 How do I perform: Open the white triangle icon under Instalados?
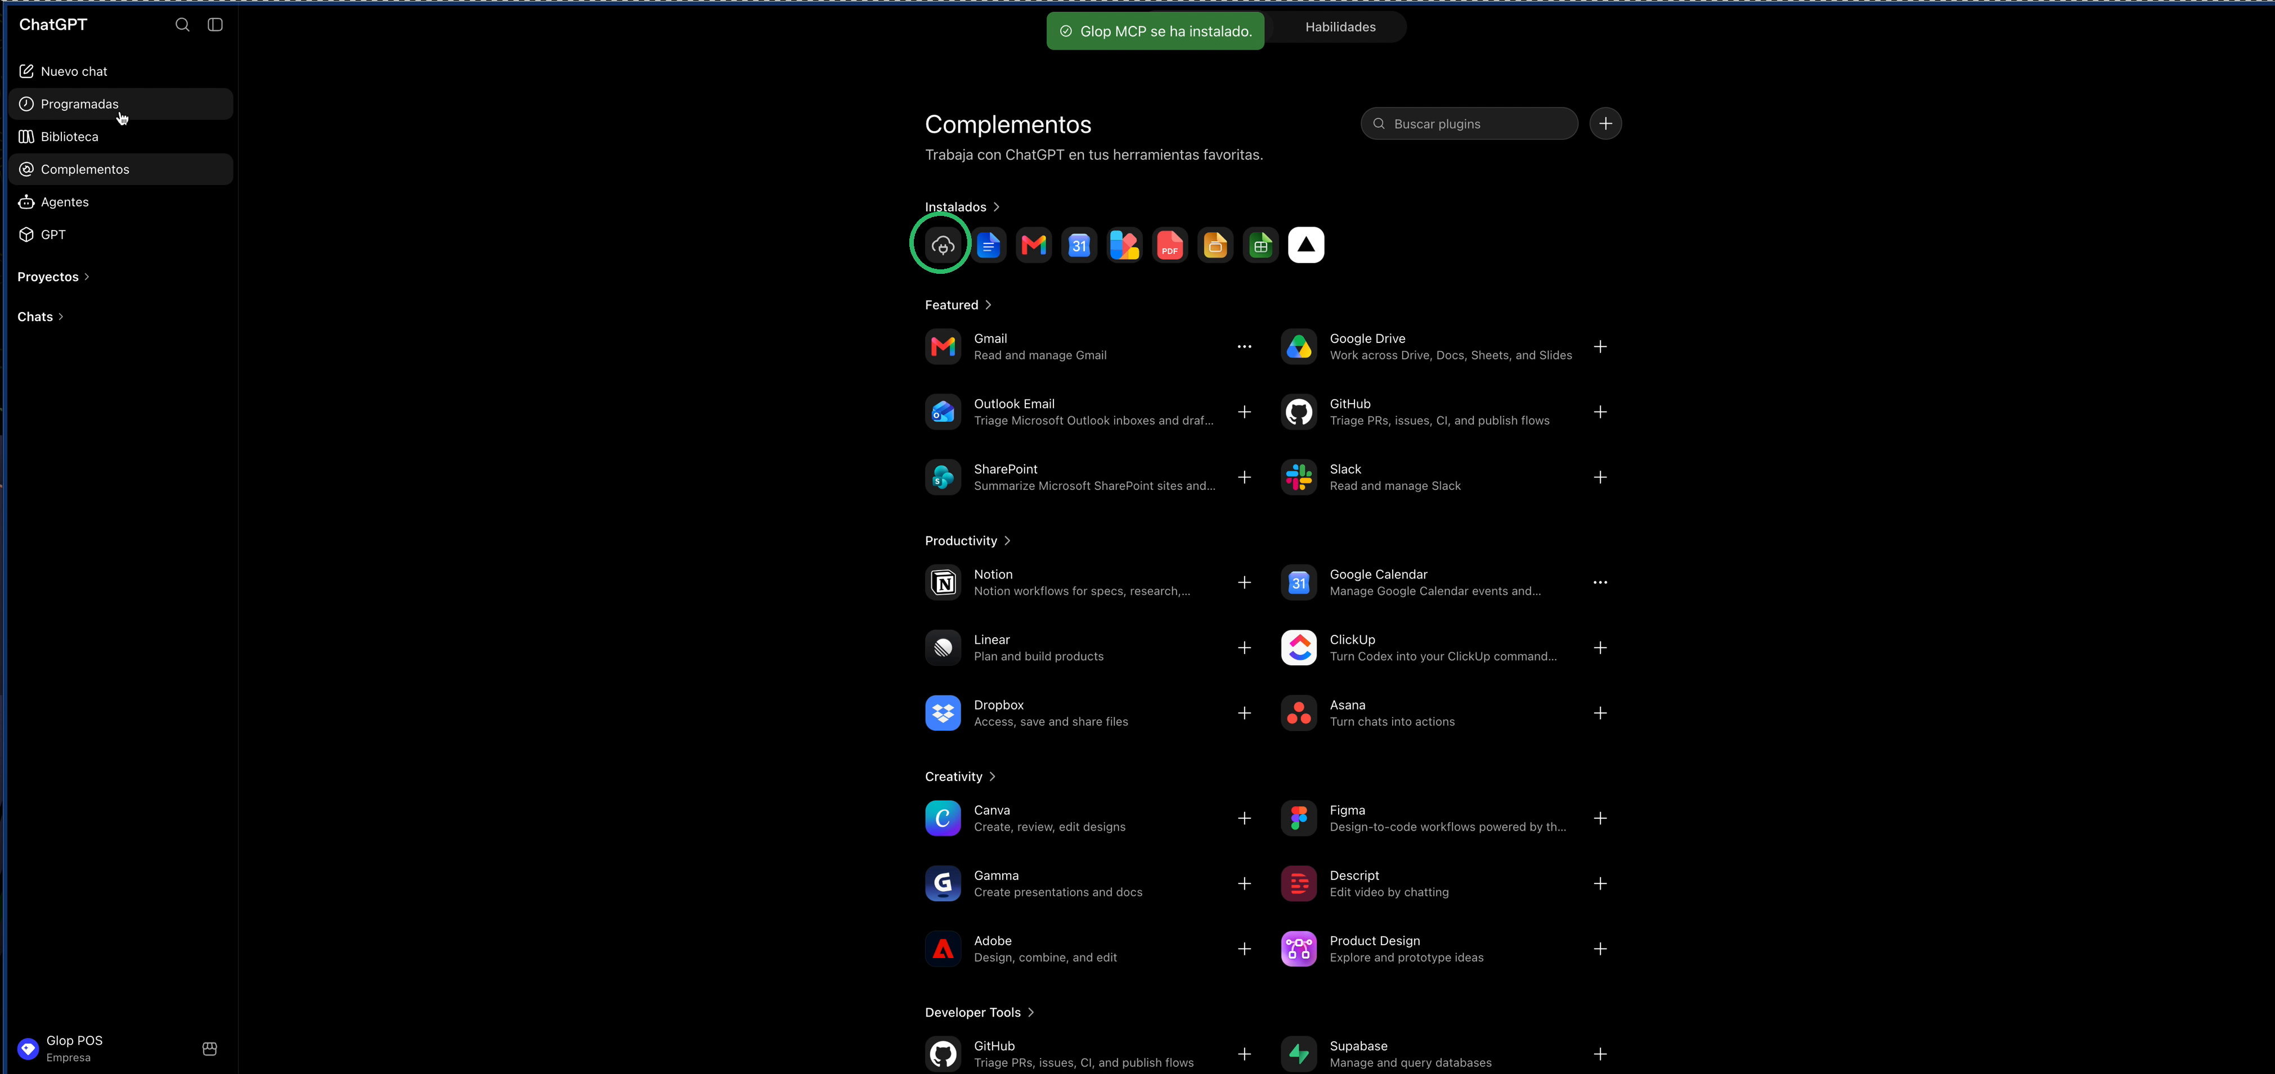click(x=1305, y=245)
